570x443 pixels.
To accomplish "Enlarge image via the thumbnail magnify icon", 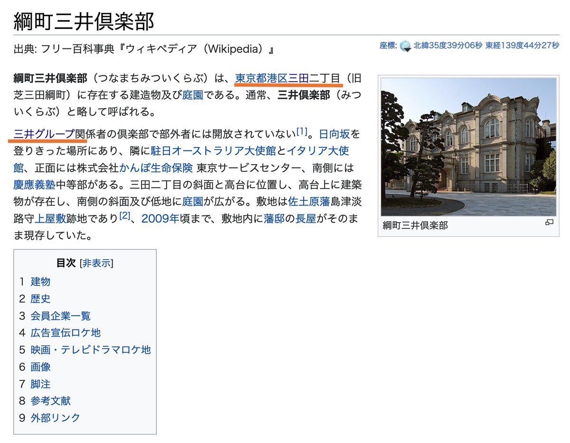I will [550, 222].
